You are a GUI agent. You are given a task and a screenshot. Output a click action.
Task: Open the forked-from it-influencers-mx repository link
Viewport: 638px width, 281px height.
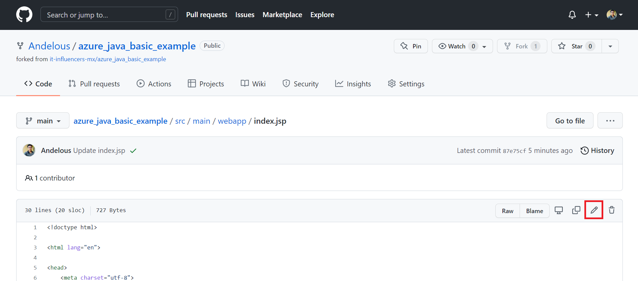pyautogui.click(x=108, y=59)
